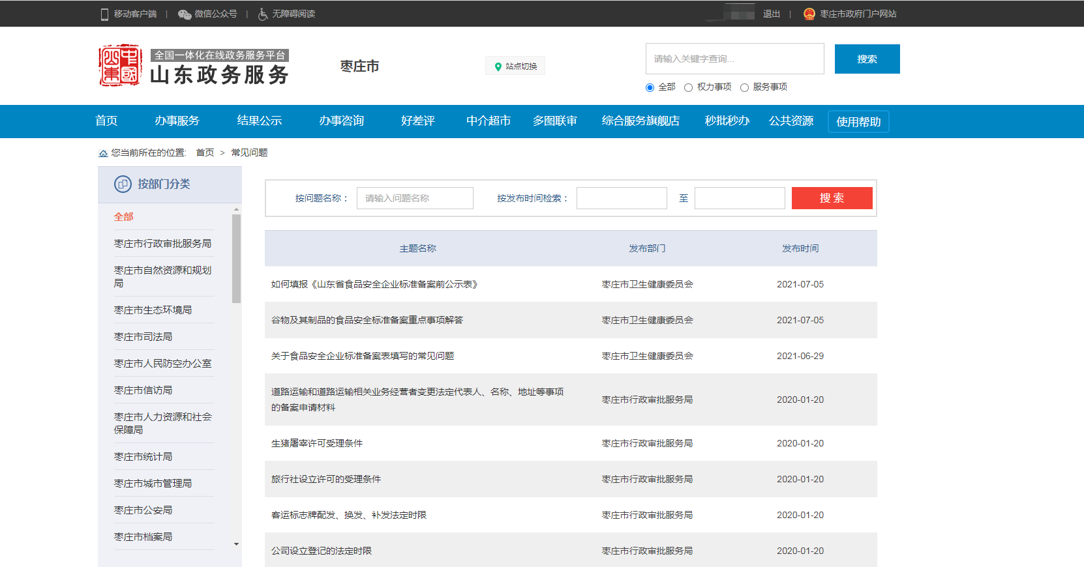Click the home icon in breadcrumb
1084x567 pixels.
(x=103, y=153)
